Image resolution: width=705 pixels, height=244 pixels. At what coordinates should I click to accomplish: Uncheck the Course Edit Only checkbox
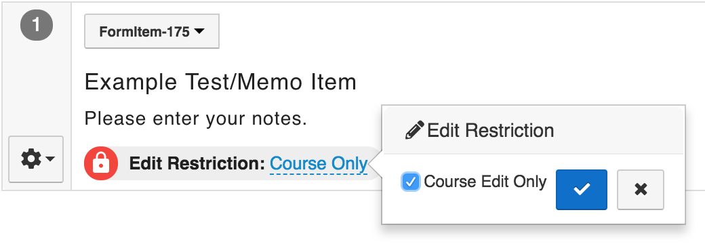[x=411, y=182]
